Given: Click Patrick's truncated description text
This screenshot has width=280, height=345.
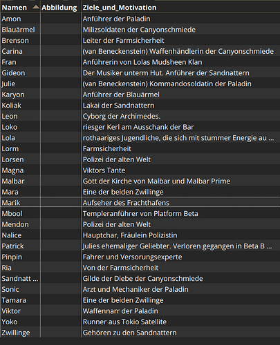Looking at the screenshot, I should coord(177,246).
